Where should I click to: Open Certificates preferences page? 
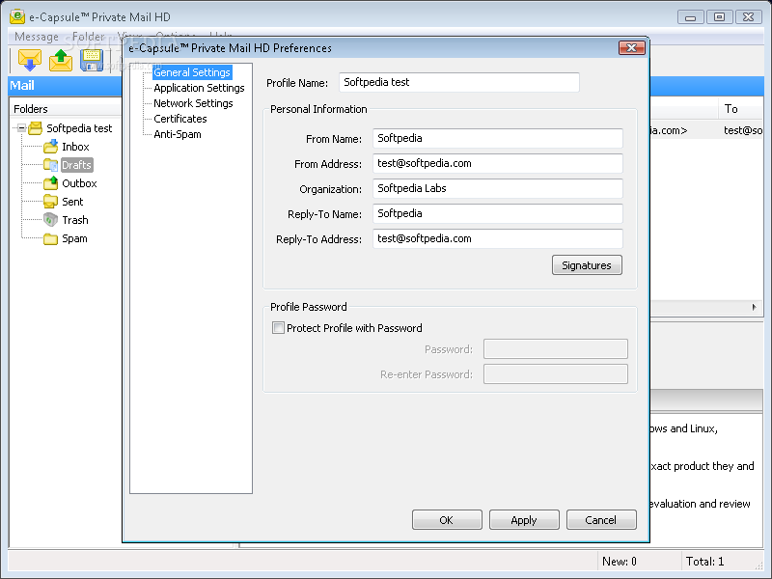180,119
